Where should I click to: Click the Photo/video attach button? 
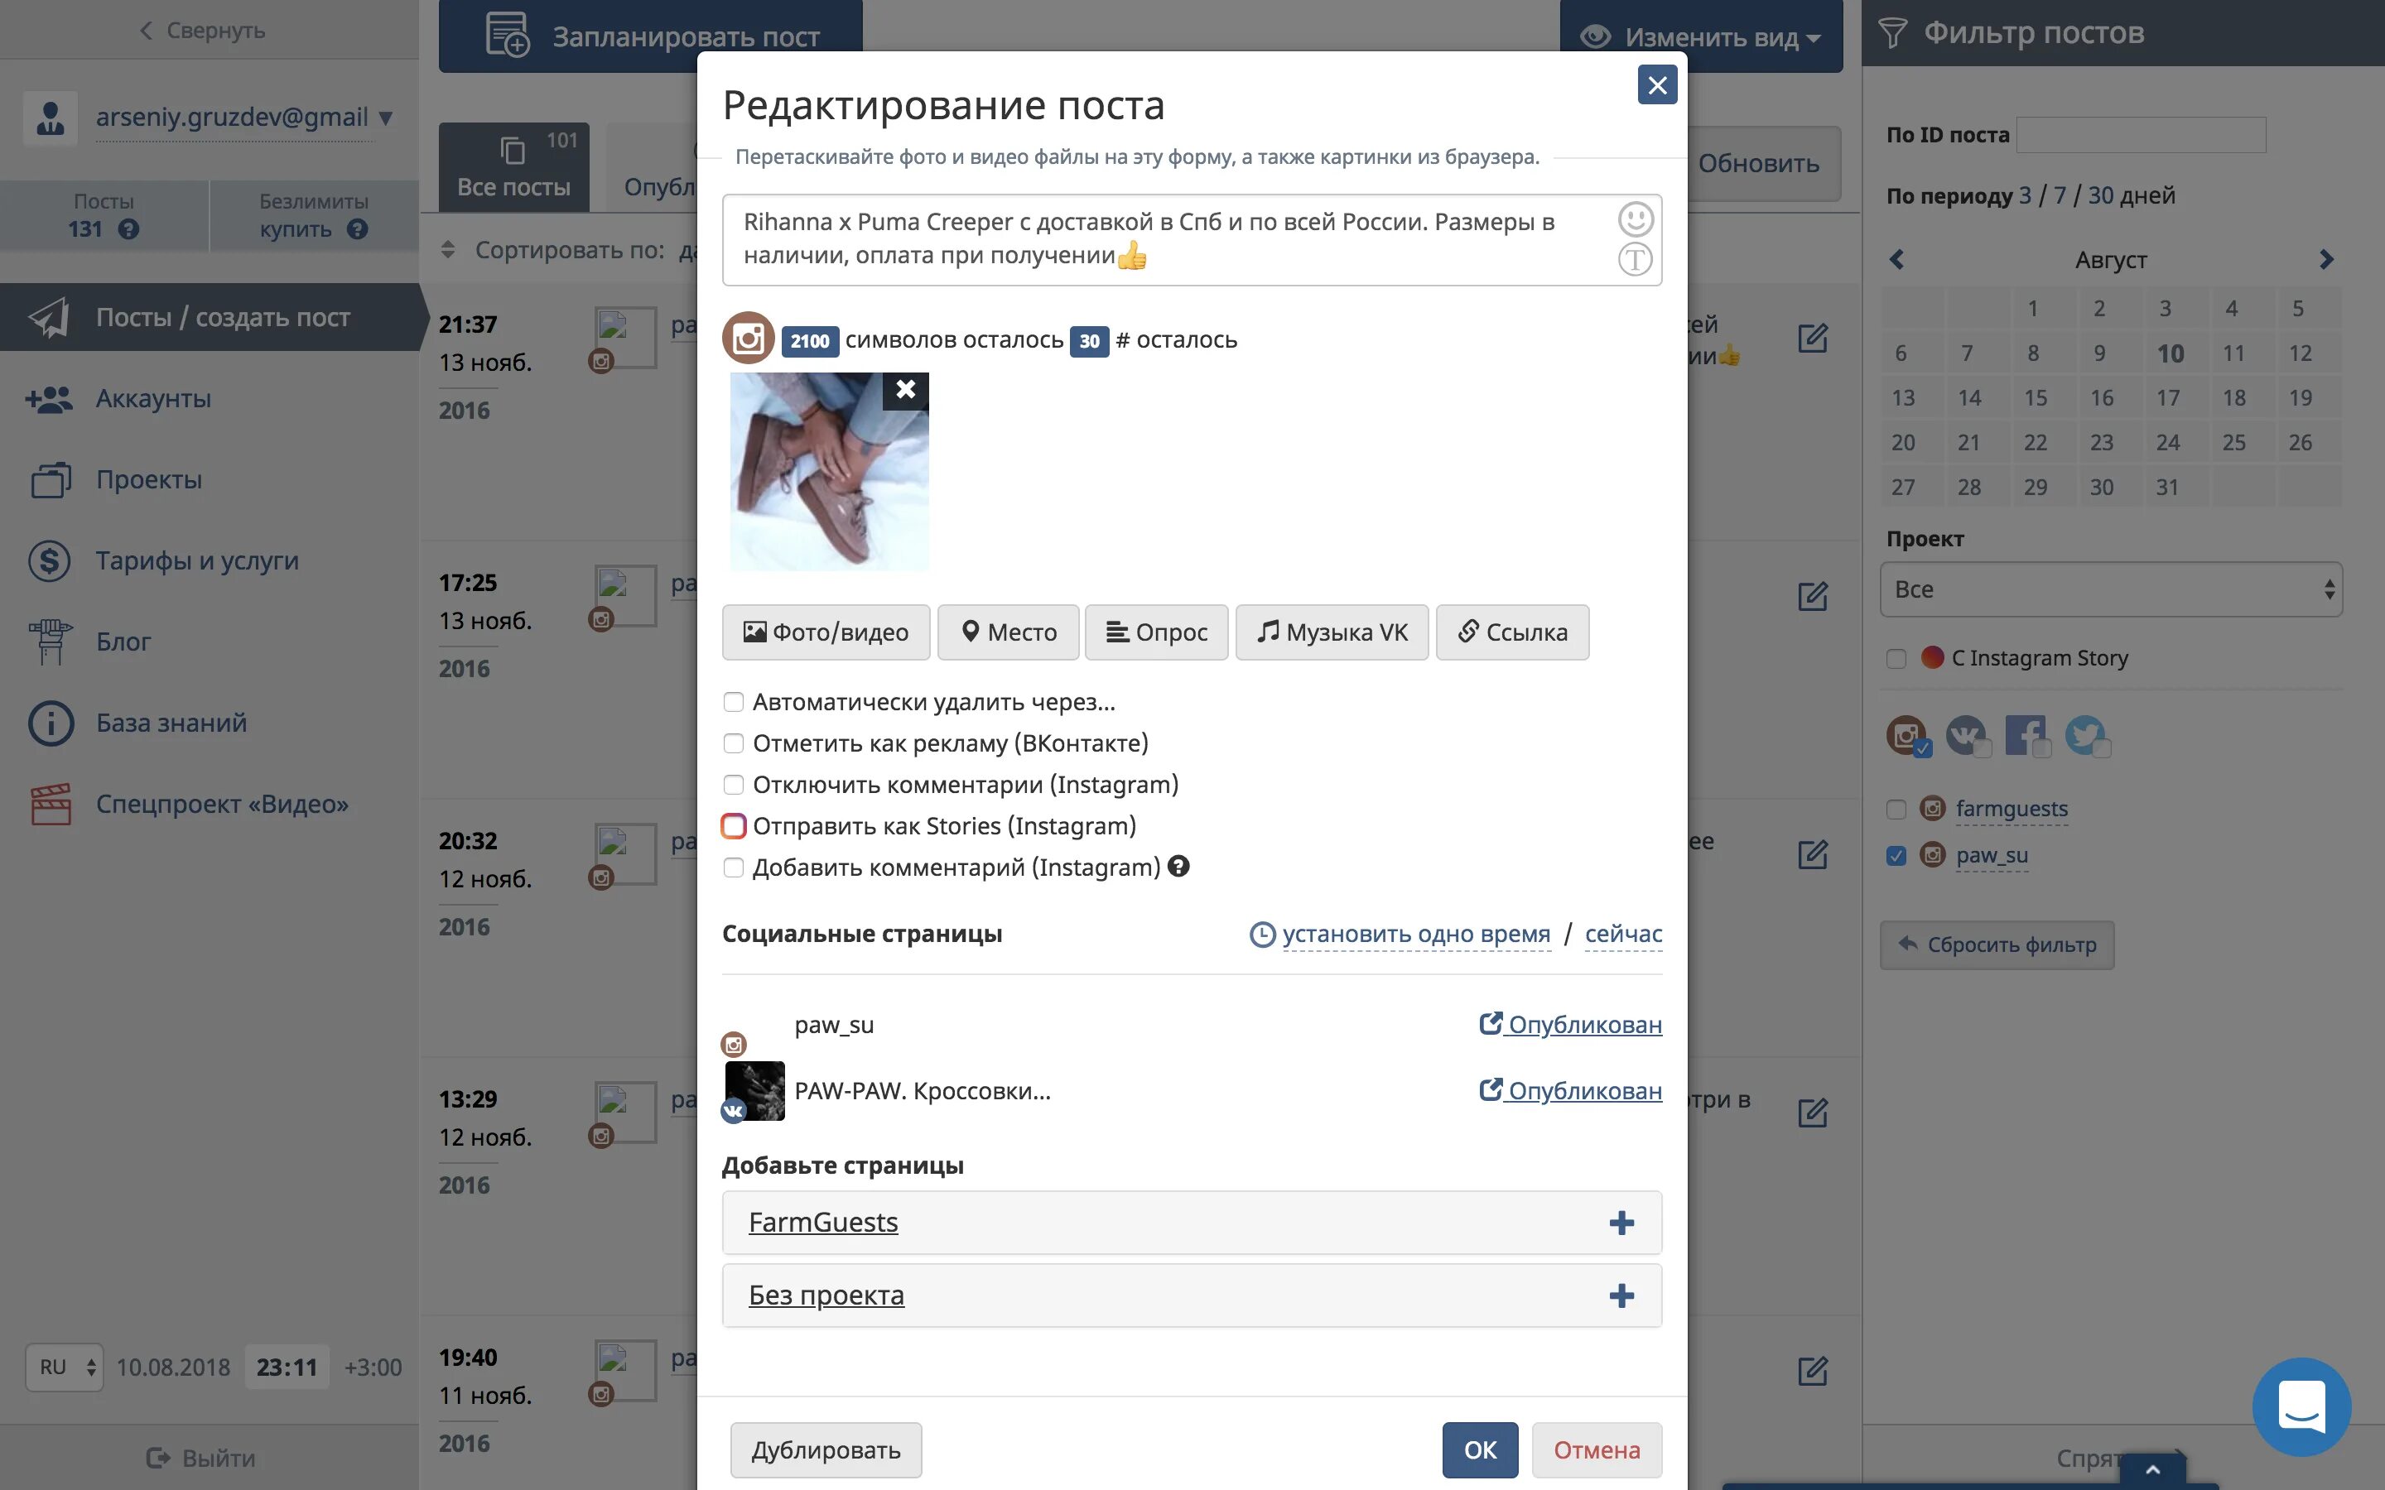tap(825, 632)
